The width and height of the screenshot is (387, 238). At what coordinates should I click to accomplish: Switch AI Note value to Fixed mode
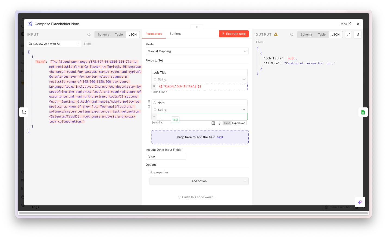click(x=227, y=123)
